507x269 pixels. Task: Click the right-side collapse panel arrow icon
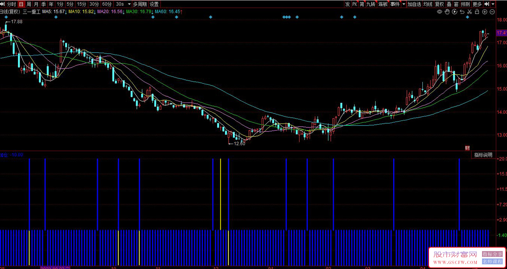tap(487, 4)
